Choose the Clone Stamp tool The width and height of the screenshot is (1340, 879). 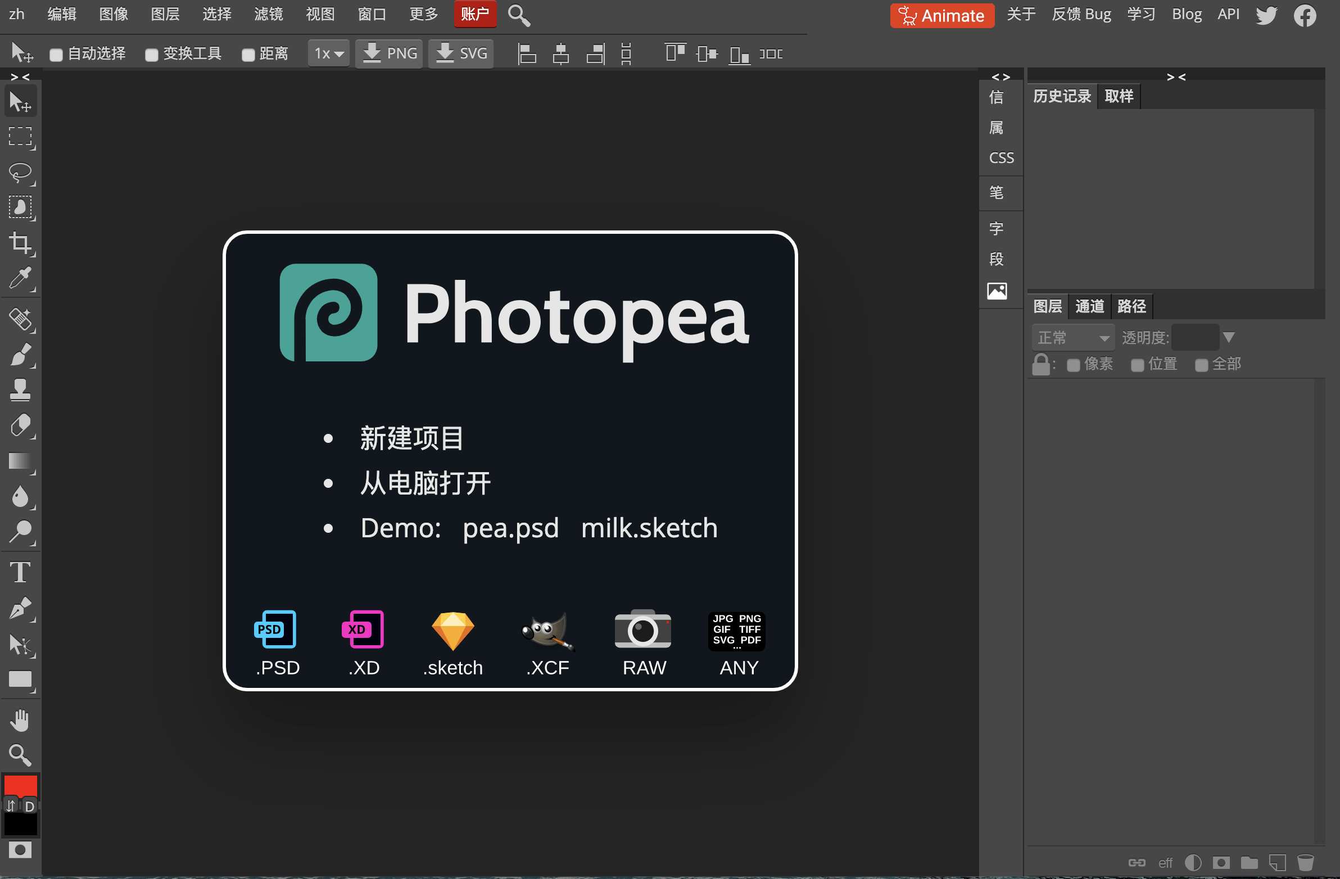(20, 389)
